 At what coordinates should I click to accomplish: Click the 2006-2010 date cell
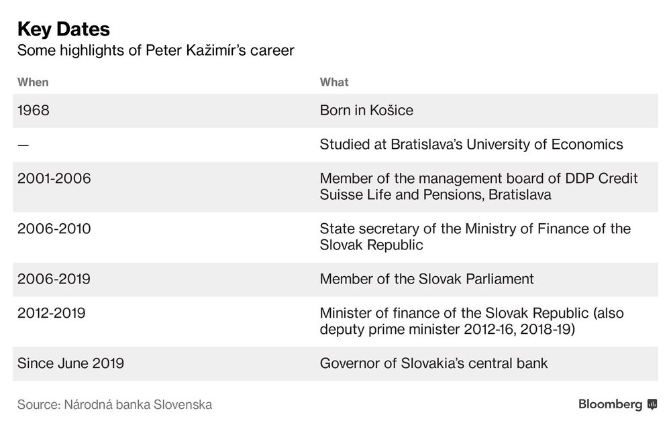54,229
